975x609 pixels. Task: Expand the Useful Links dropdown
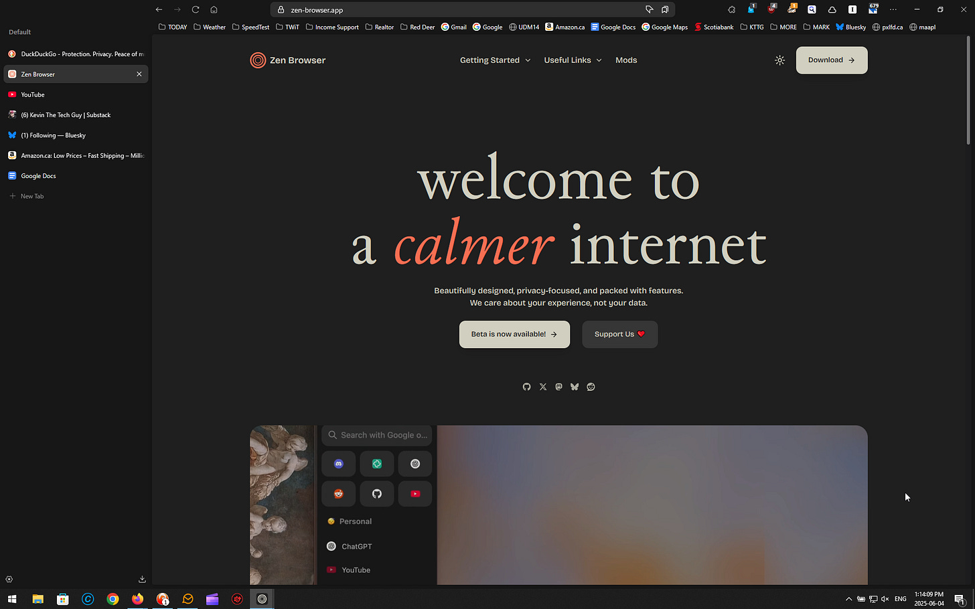pos(573,60)
